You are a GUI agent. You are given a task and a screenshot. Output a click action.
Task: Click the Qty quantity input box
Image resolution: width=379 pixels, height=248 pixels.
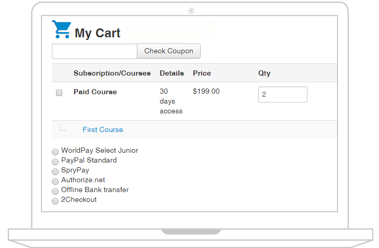[x=283, y=95]
